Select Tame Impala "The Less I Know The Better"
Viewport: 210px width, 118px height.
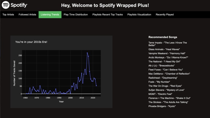[x=168, y=44]
